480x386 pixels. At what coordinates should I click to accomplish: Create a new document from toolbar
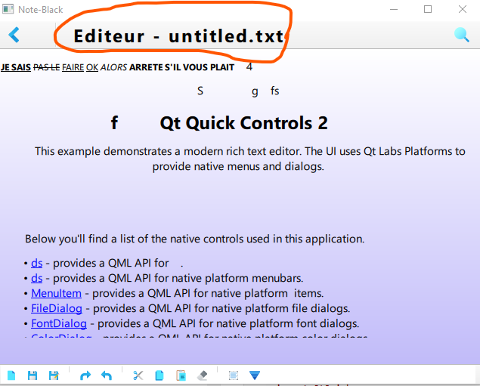point(11,375)
